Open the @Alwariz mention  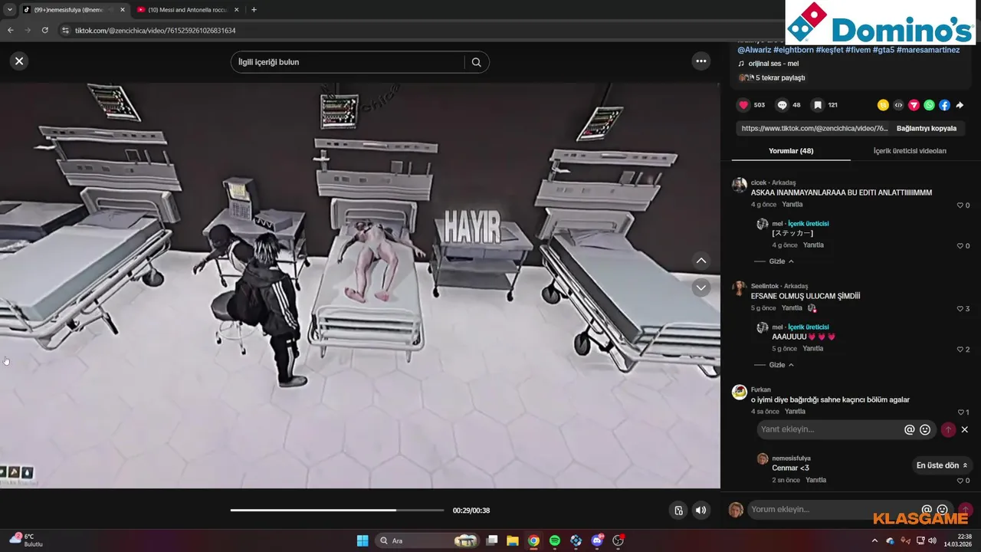[754, 50]
